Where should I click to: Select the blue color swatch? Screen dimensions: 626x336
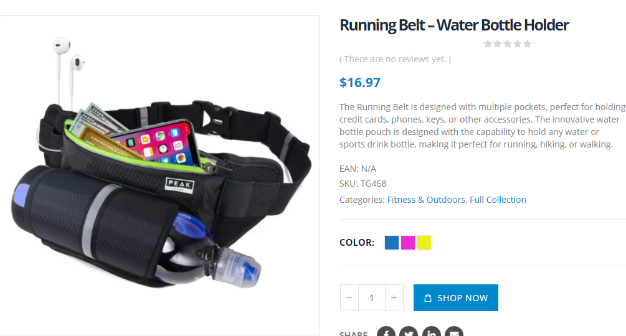click(392, 242)
